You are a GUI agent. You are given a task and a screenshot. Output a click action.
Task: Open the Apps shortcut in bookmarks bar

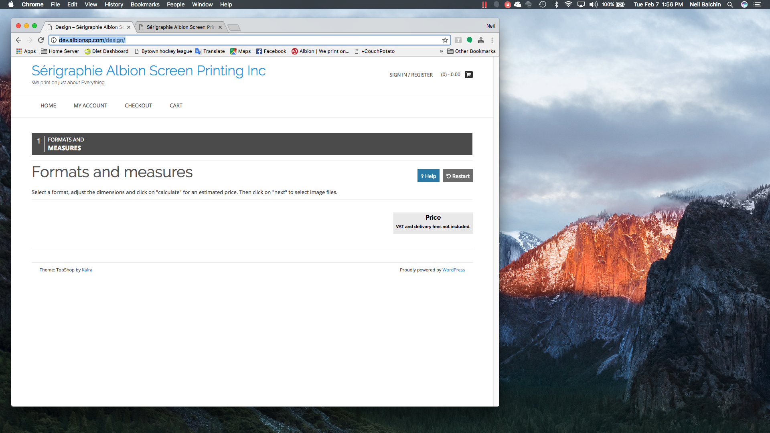click(x=26, y=51)
